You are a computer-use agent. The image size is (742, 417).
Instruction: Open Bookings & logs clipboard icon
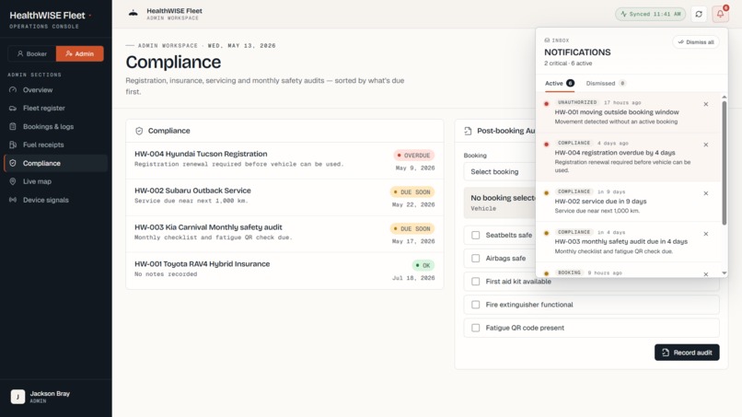click(x=13, y=126)
